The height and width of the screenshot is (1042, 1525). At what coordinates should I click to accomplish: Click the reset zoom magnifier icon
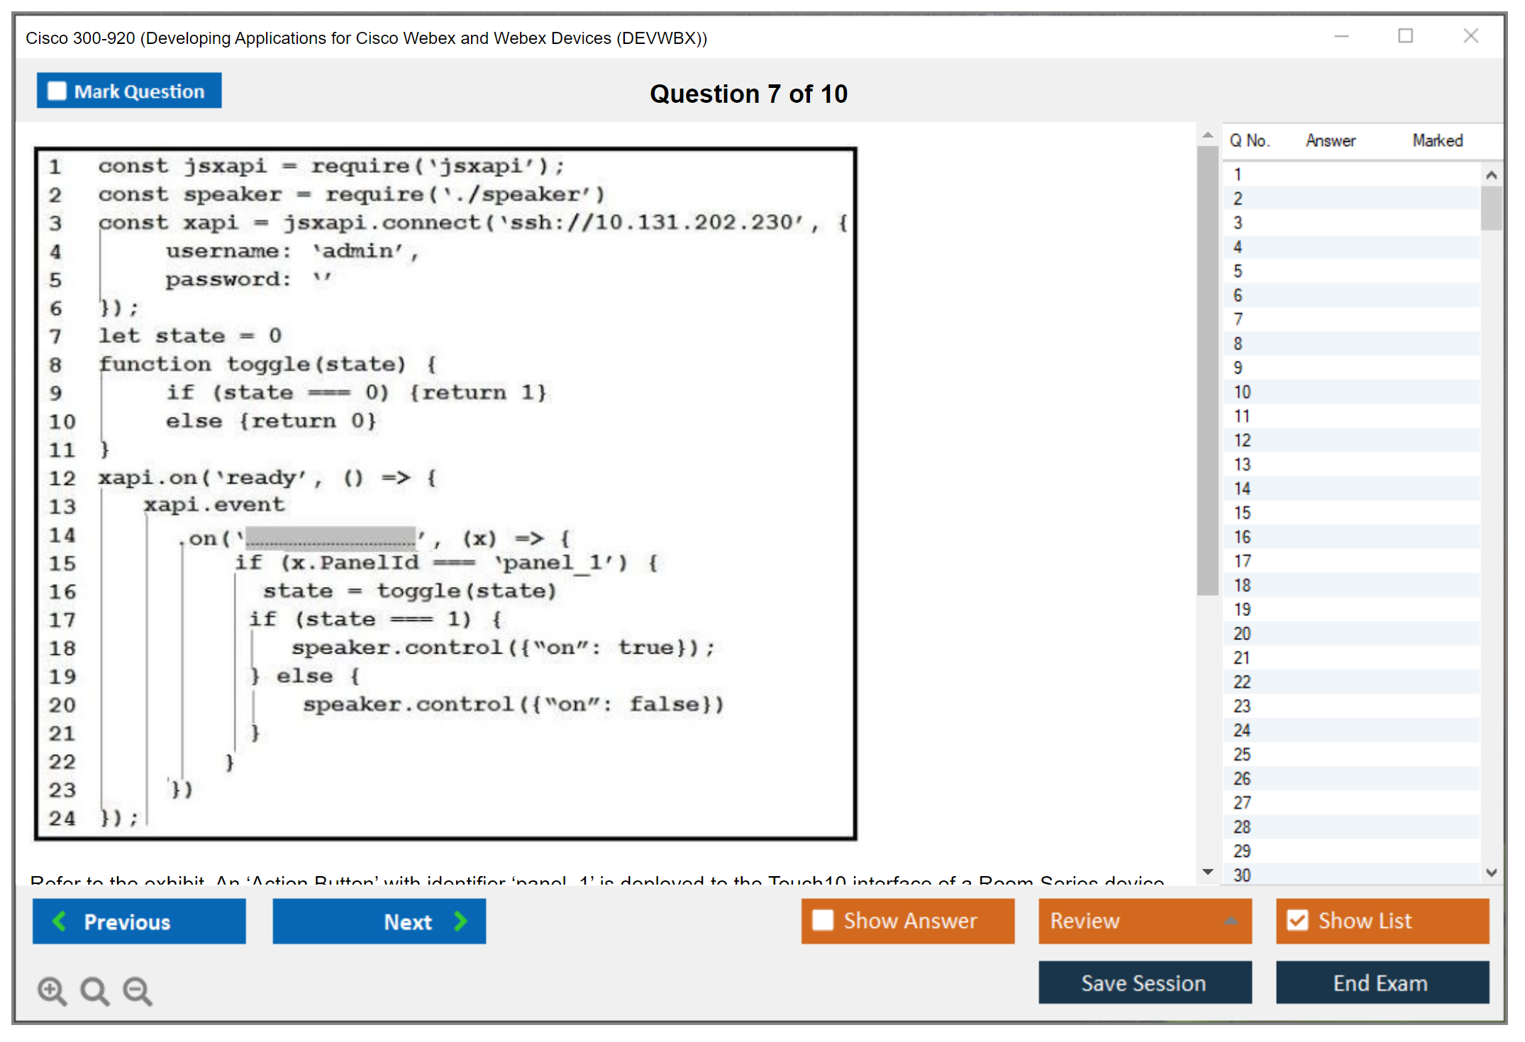[94, 990]
